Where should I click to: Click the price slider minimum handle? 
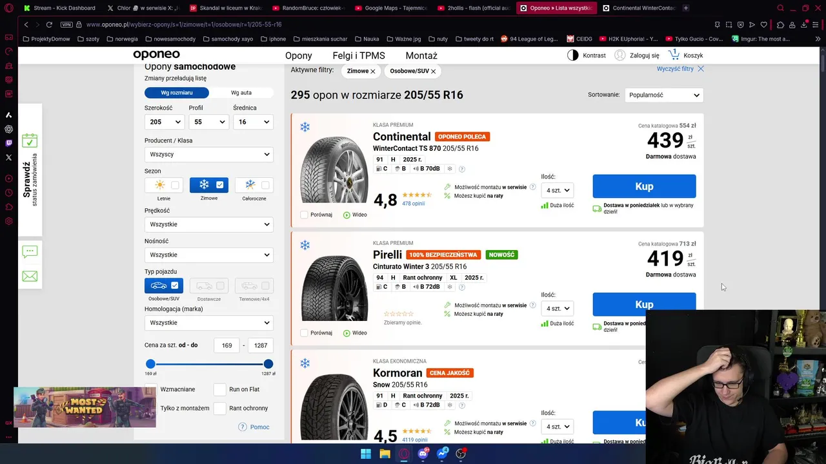(150, 364)
